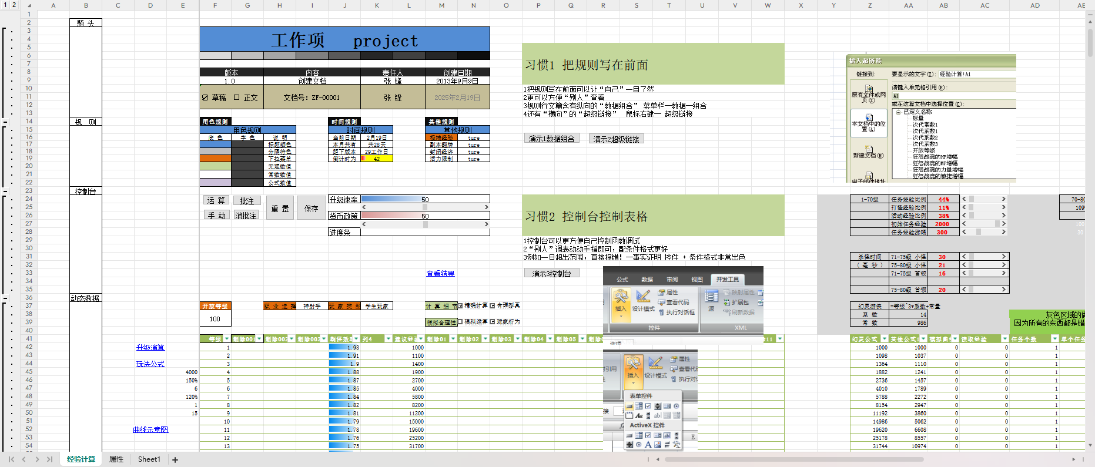Click the 重置 button
Image resolution: width=1095 pixels, height=467 pixels.
click(x=280, y=208)
